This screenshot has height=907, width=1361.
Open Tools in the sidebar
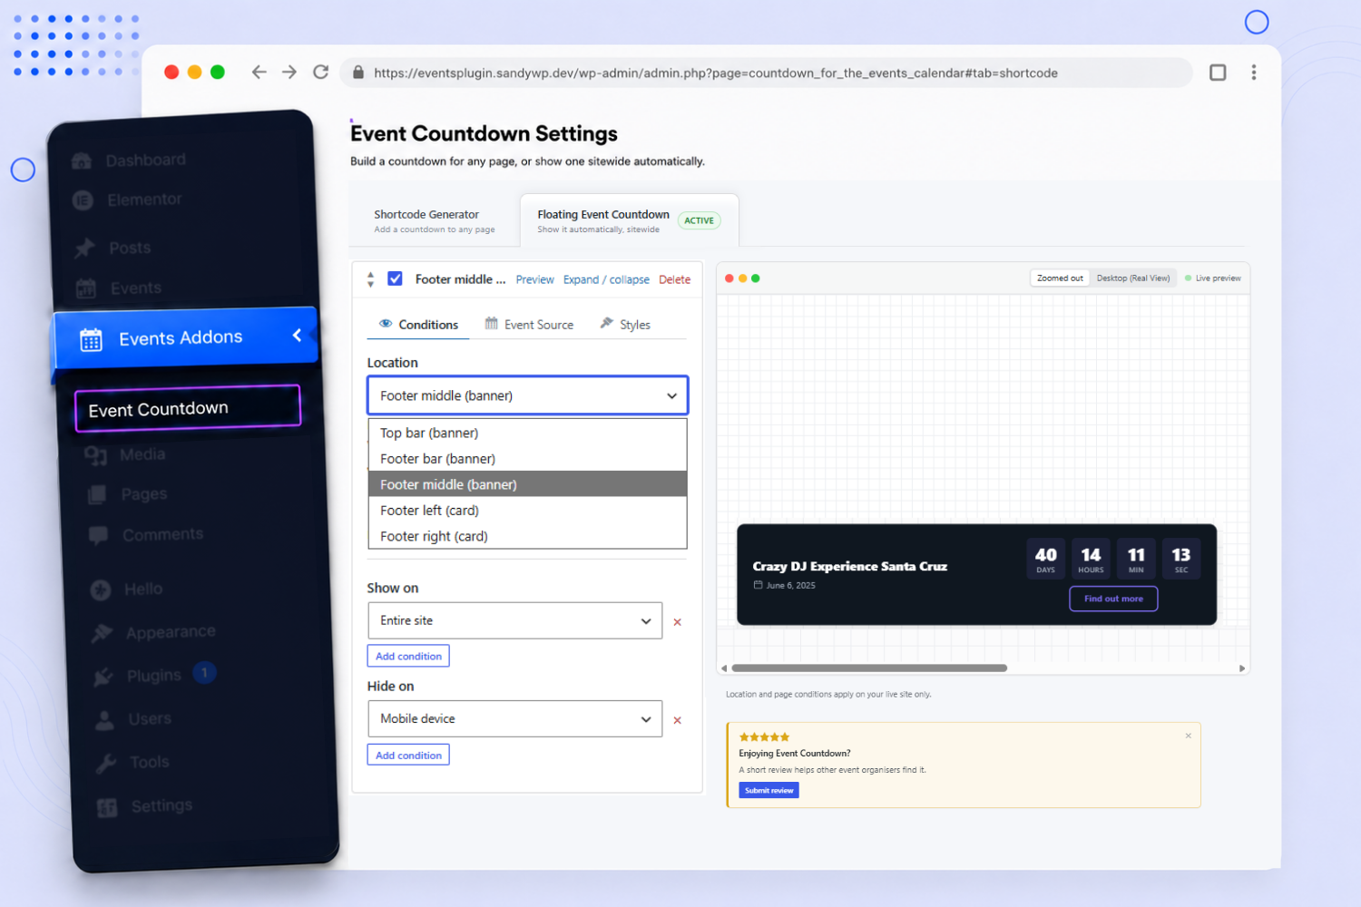pos(149,763)
